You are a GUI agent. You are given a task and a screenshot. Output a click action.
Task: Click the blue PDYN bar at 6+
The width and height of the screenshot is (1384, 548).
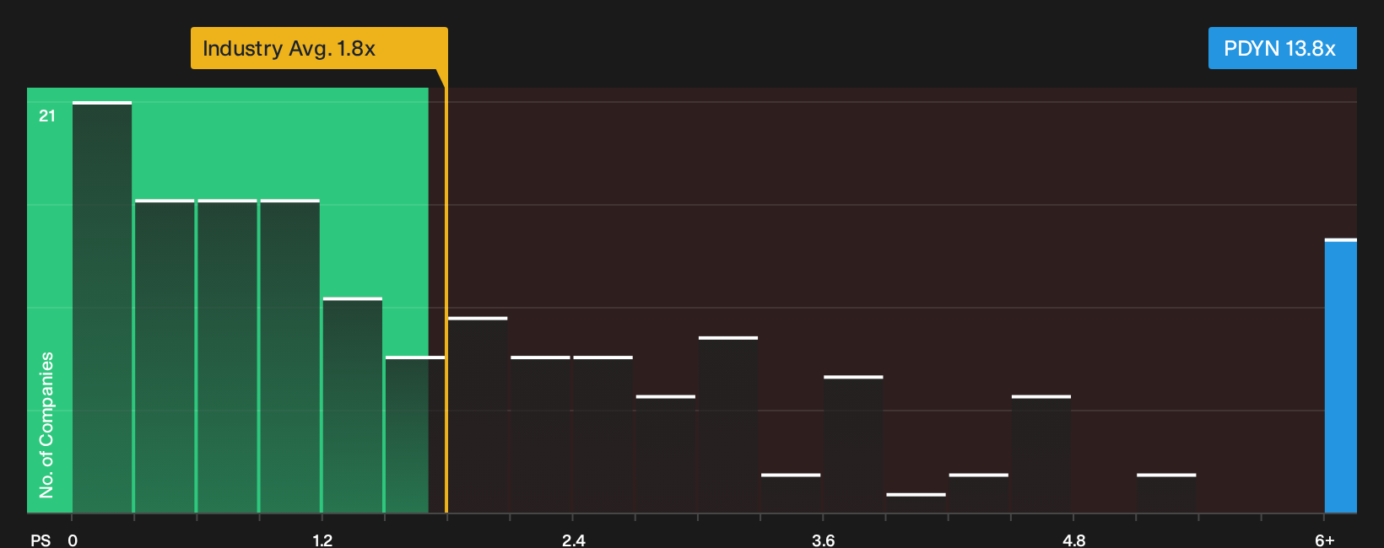pos(1341,376)
